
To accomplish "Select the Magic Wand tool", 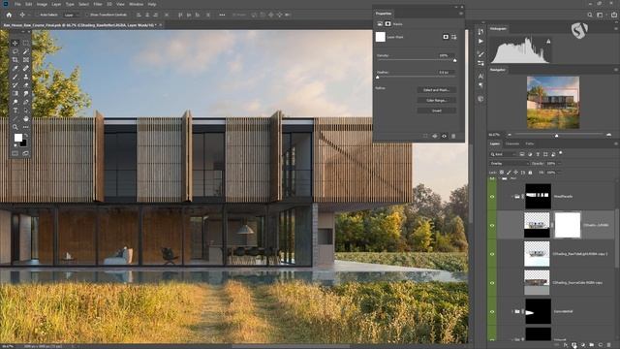I will (26, 51).
